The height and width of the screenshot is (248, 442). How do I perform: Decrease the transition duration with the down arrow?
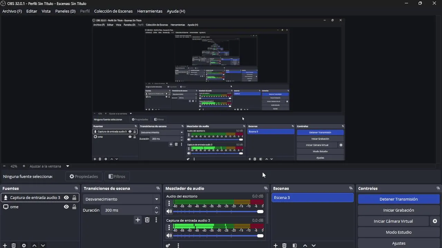click(x=156, y=213)
